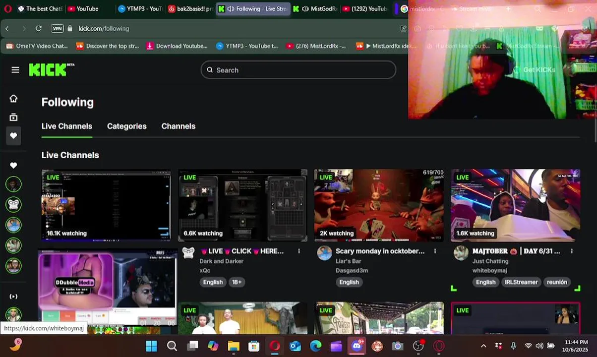Switch to Categories tab
This screenshot has width=597, height=357.
click(127, 126)
